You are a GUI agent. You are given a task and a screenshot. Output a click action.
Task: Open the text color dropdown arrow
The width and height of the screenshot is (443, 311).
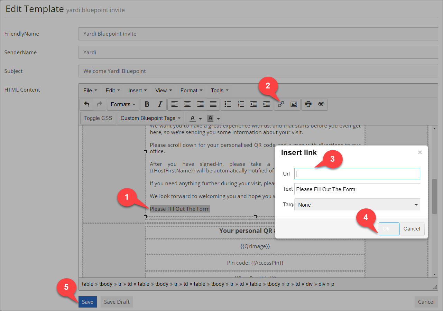point(201,119)
